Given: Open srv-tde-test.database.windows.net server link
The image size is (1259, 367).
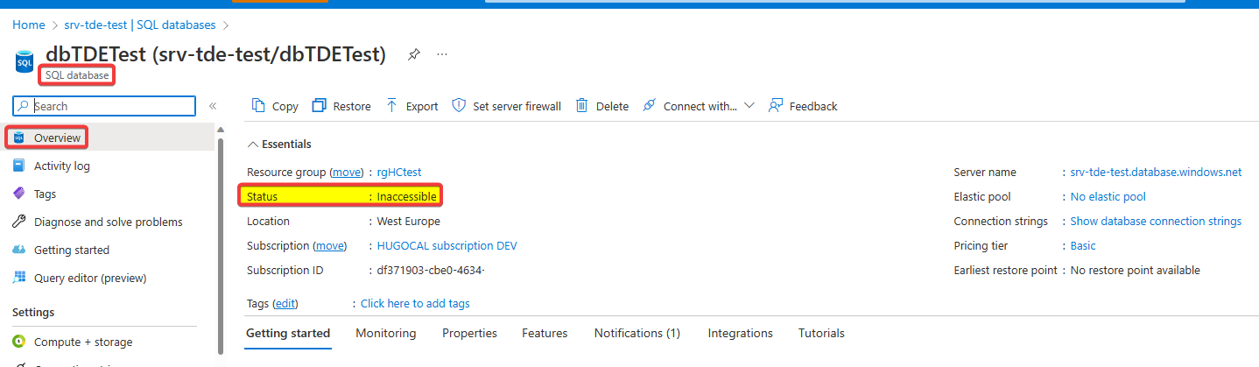Looking at the screenshot, I should (1156, 172).
